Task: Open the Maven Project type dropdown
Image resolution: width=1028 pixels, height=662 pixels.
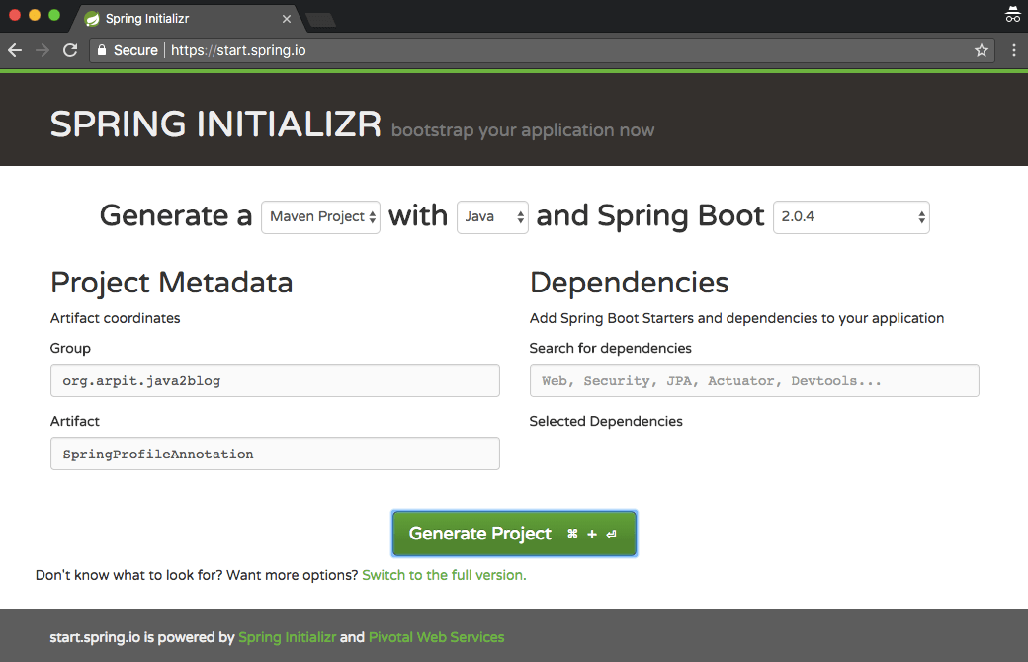Action: 320,216
